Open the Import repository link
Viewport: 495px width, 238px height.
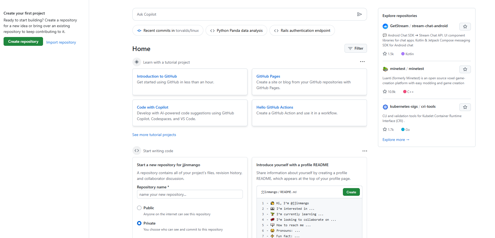(x=61, y=42)
